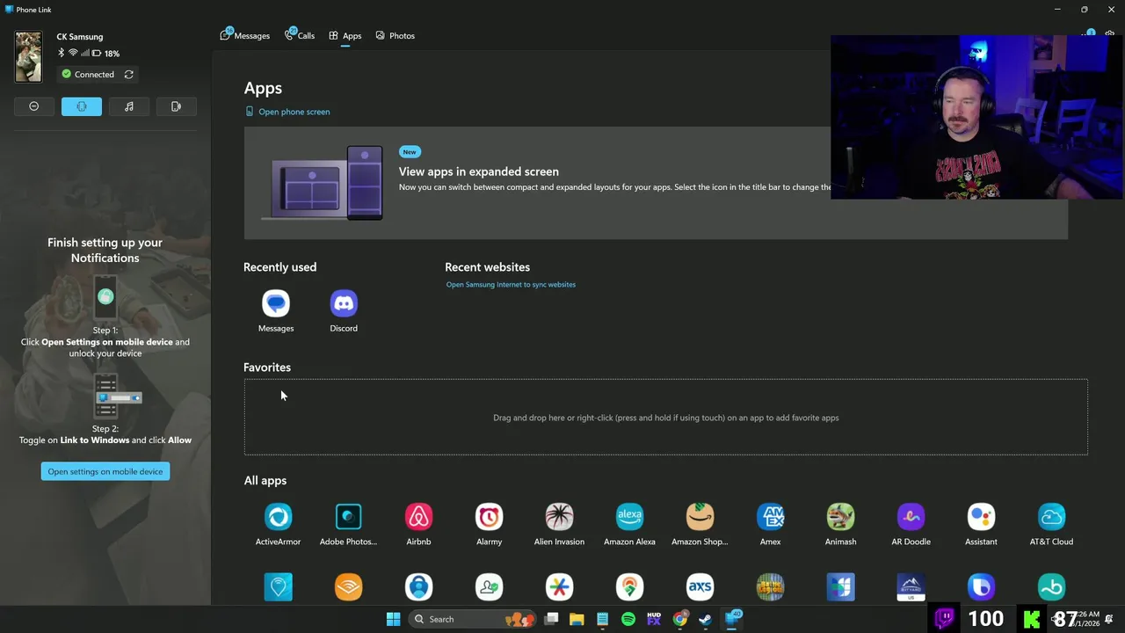Open Steam from the taskbar

(x=705, y=619)
